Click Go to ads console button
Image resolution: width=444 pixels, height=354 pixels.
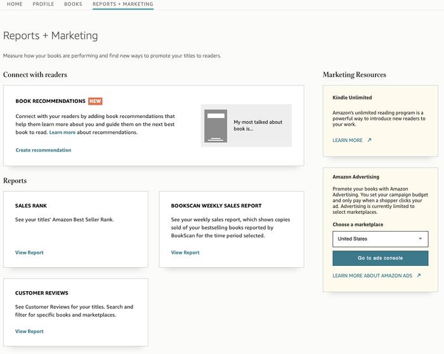click(x=381, y=258)
